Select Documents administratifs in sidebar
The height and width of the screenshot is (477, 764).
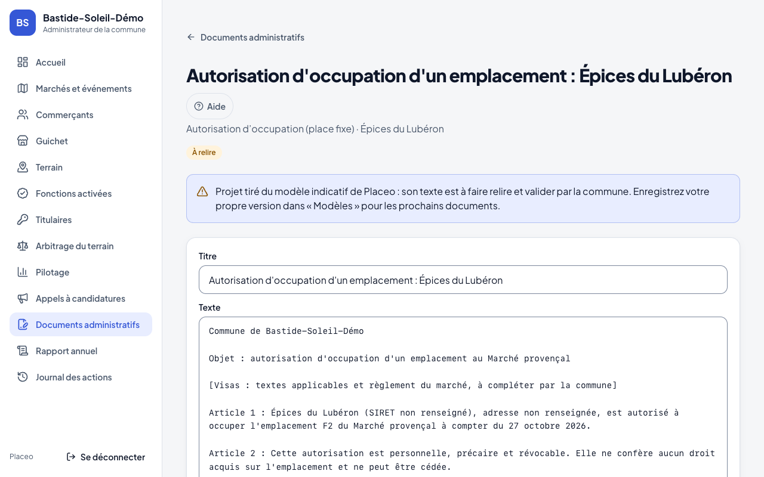coord(81,324)
